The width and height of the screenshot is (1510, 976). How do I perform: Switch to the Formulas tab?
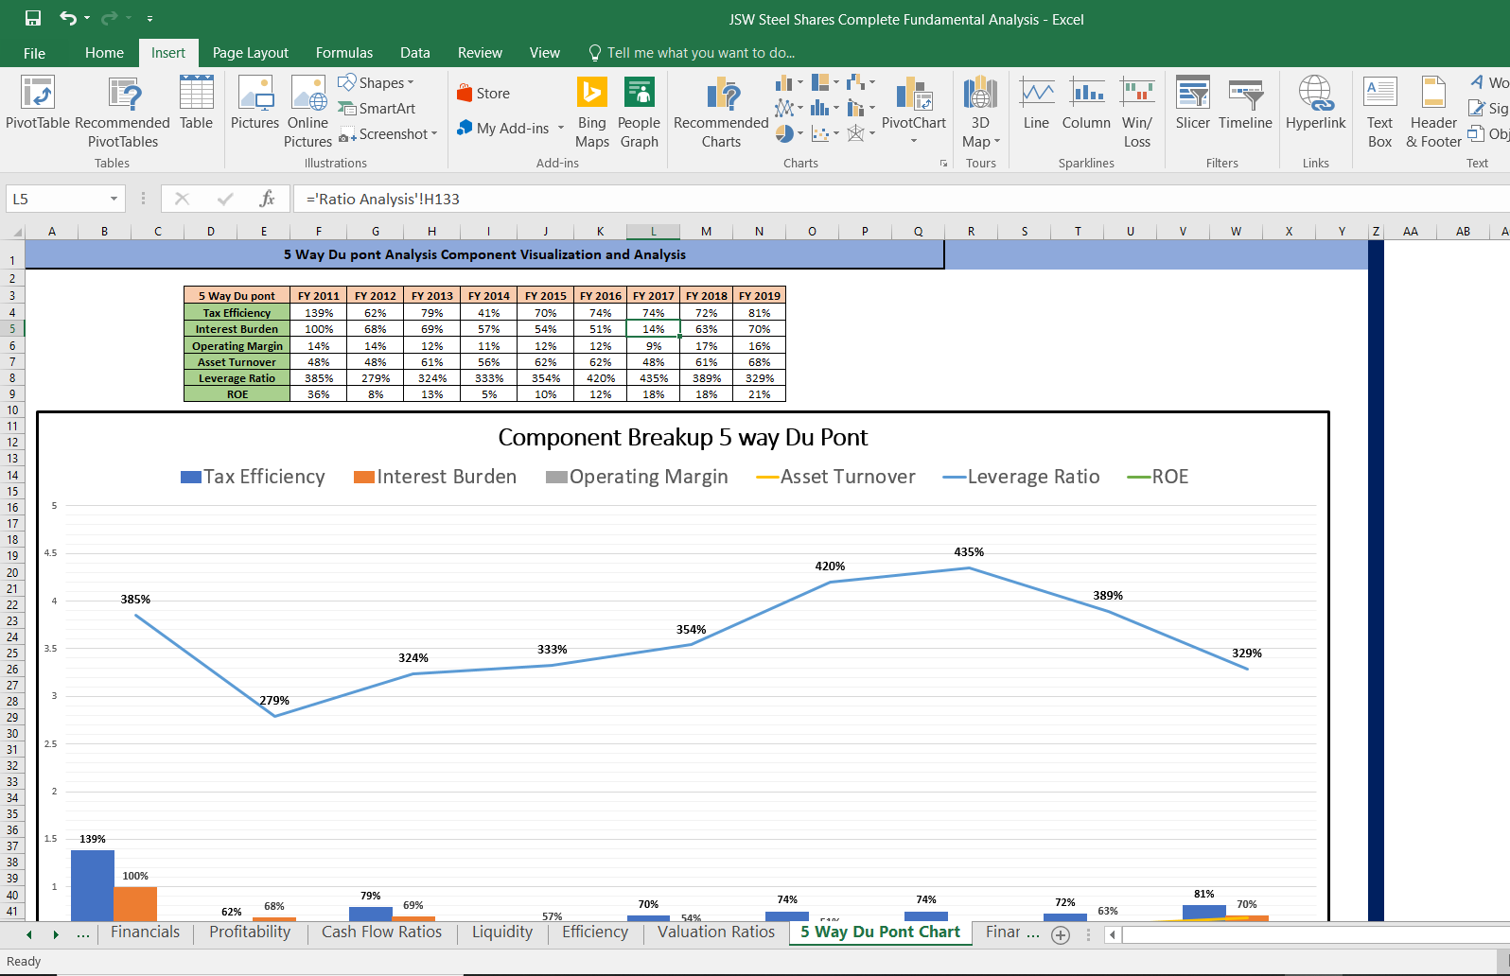[x=344, y=53]
